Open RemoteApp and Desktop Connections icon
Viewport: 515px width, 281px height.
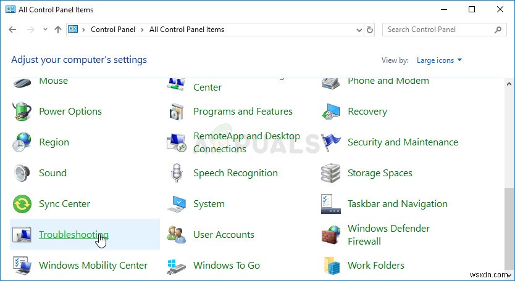click(177, 142)
